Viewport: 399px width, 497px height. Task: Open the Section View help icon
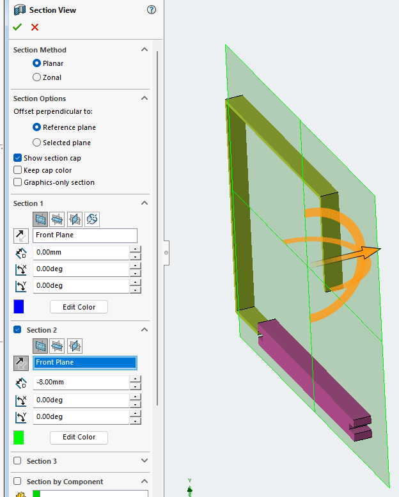coord(152,10)
